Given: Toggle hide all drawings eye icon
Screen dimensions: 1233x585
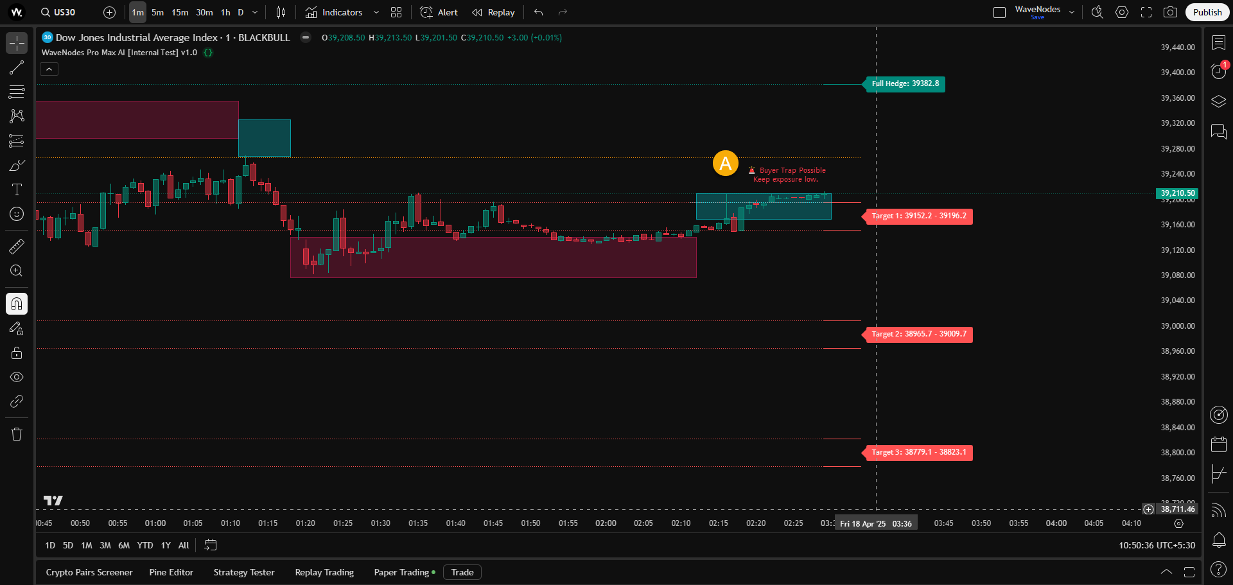Looking at the screenshot, I should [x=17, y=377].
